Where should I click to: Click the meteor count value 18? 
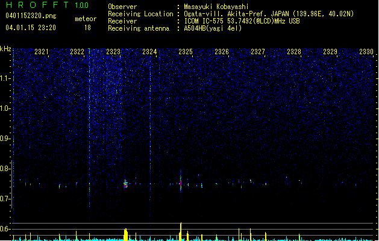[87, 28]
